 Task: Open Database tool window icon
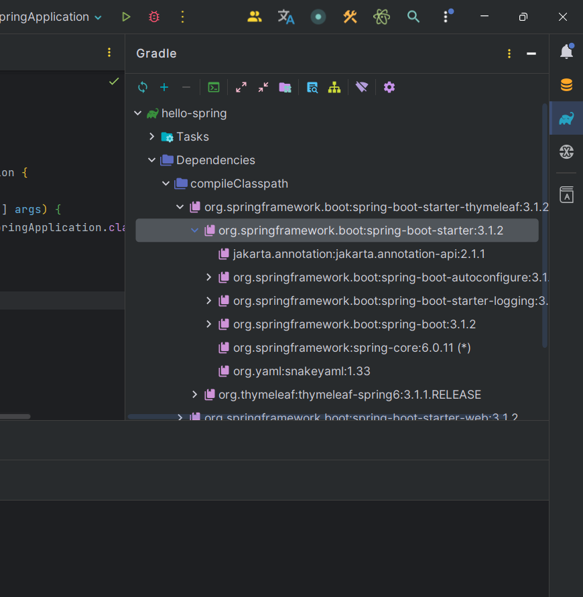click(567, 84)
